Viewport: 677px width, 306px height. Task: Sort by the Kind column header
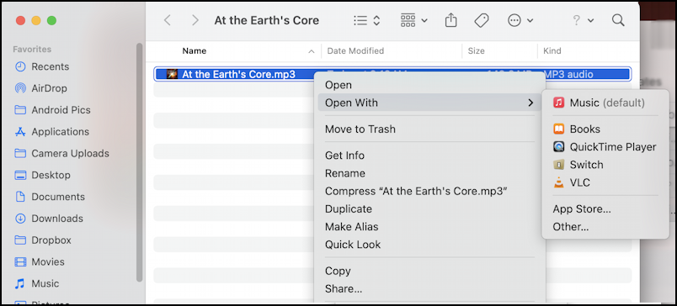[552, 50]
